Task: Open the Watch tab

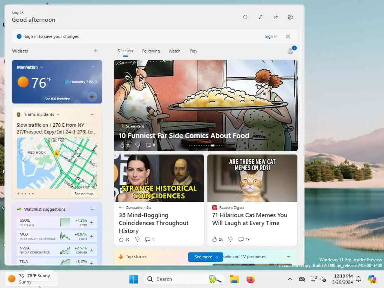Action: [x=174, y=51]
